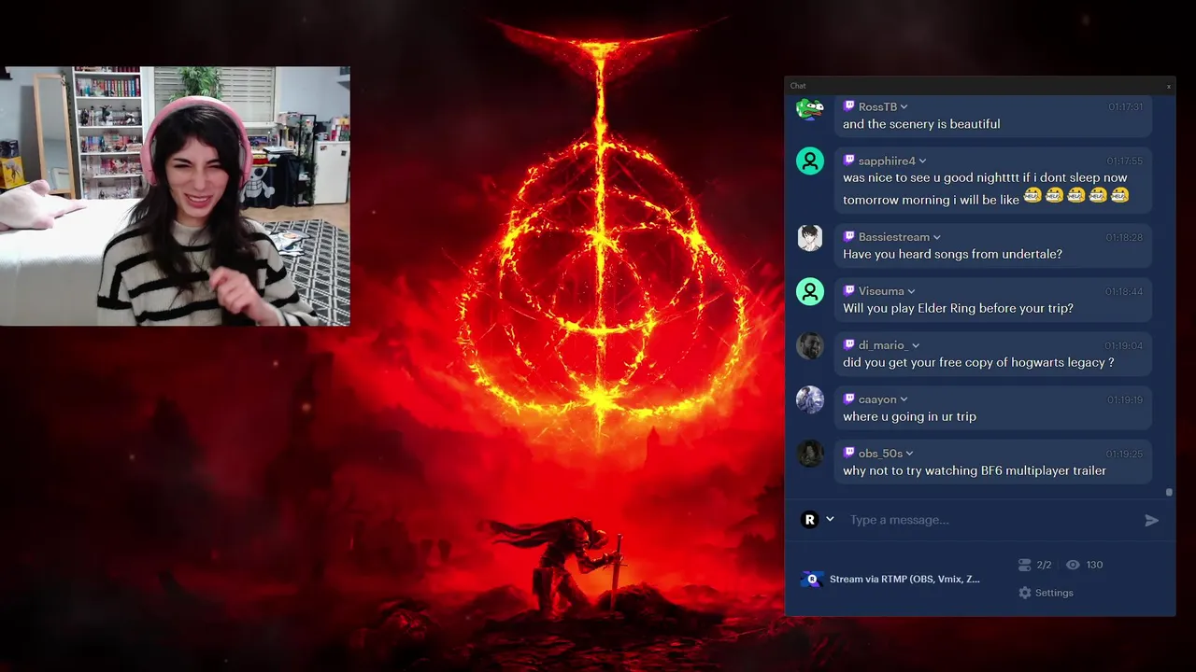Viewport: 1196px width, 672px height.
Task: Click message "Have you heard songs from undertale?"
Action: point(952,254)
